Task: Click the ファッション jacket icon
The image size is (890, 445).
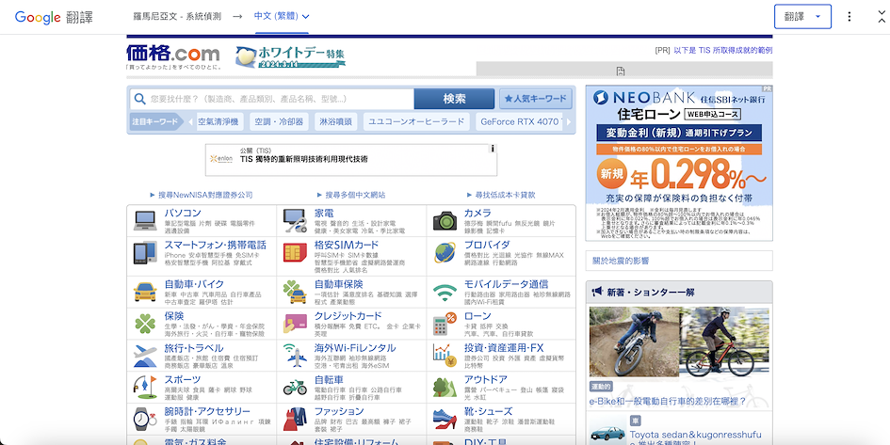Action: 295,419
